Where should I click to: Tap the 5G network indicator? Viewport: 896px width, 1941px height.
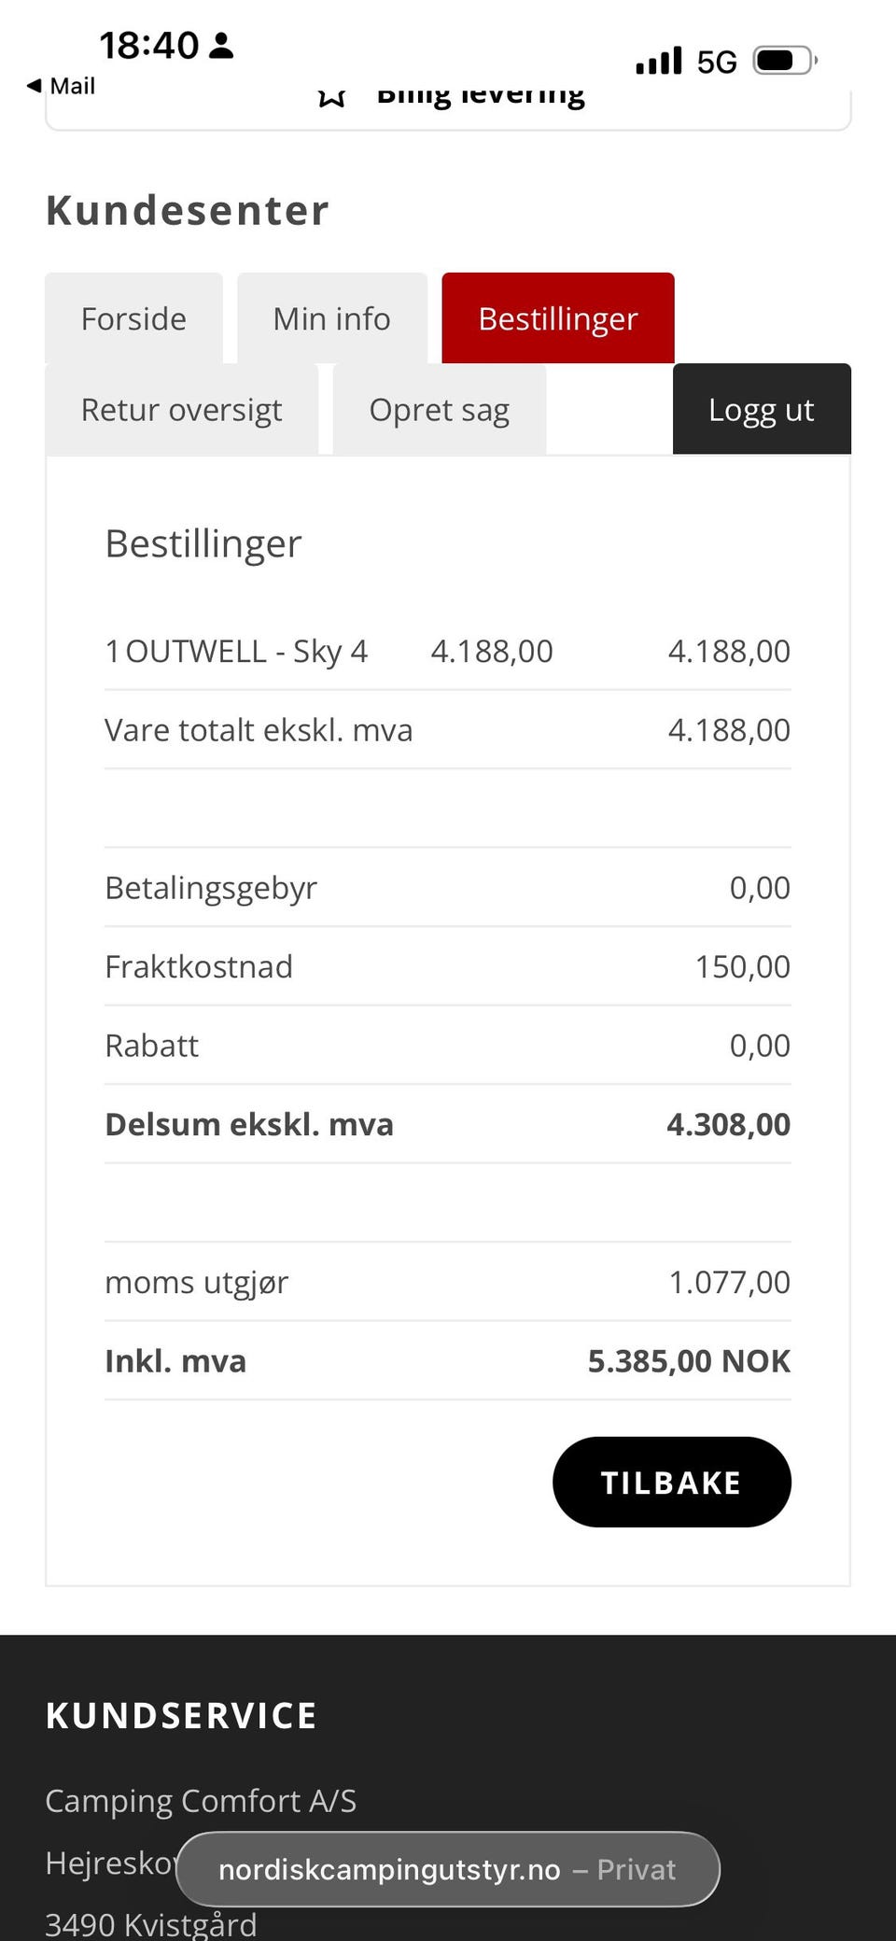[x=714, y=60]
